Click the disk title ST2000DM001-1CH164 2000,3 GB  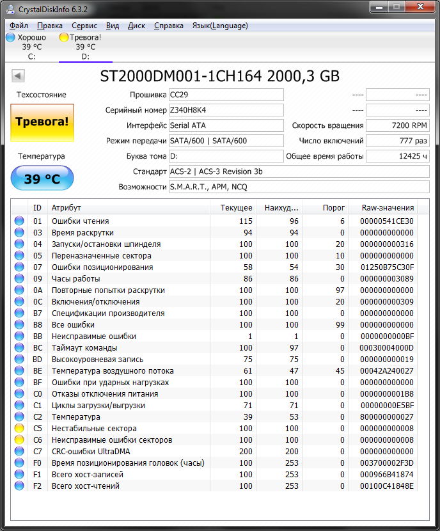click(219, 76)
